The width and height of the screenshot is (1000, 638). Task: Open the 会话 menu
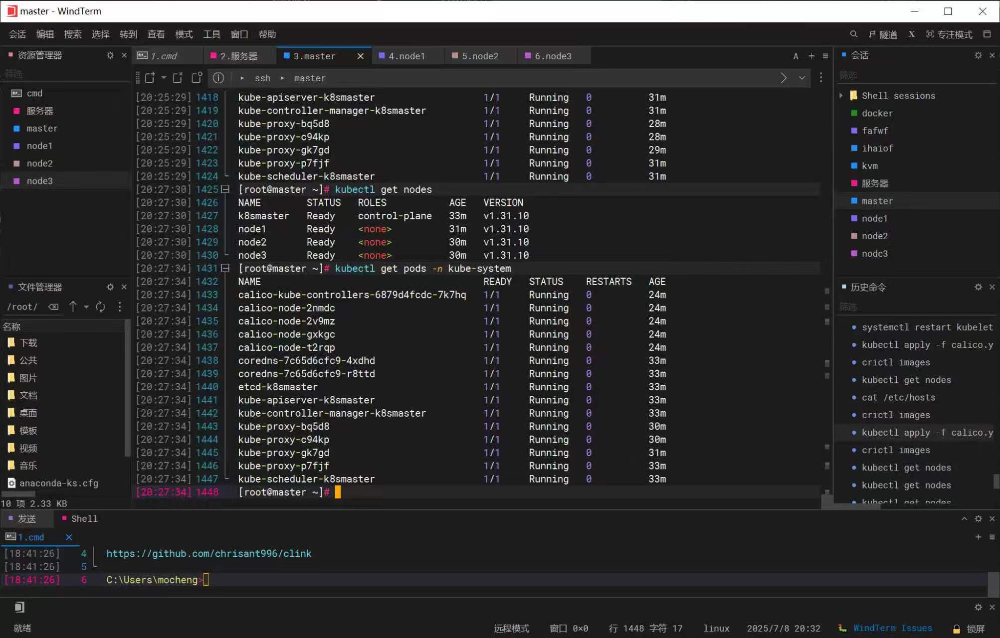click(17, 34)
